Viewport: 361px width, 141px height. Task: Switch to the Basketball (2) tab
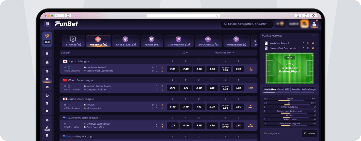click(126, 41)
